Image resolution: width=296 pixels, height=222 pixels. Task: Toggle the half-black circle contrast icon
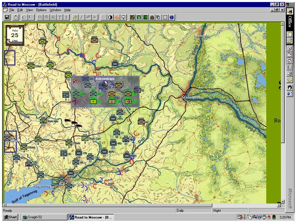(x=110, y=18)
